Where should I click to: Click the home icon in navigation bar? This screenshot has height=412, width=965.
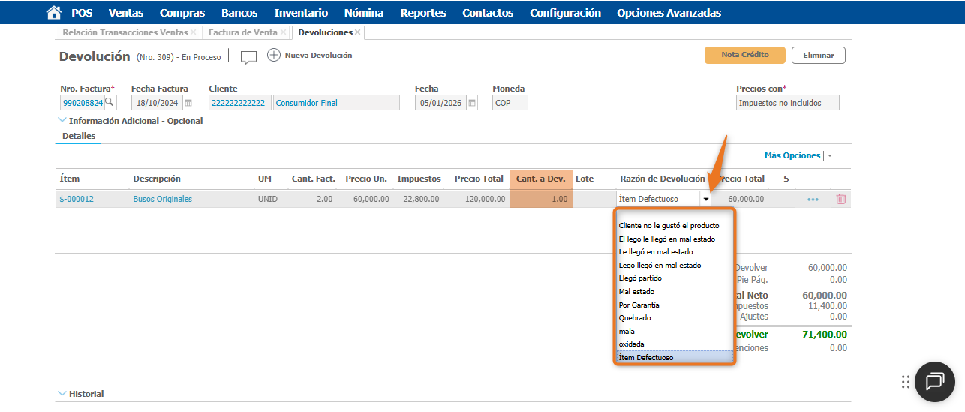(53, 13)
